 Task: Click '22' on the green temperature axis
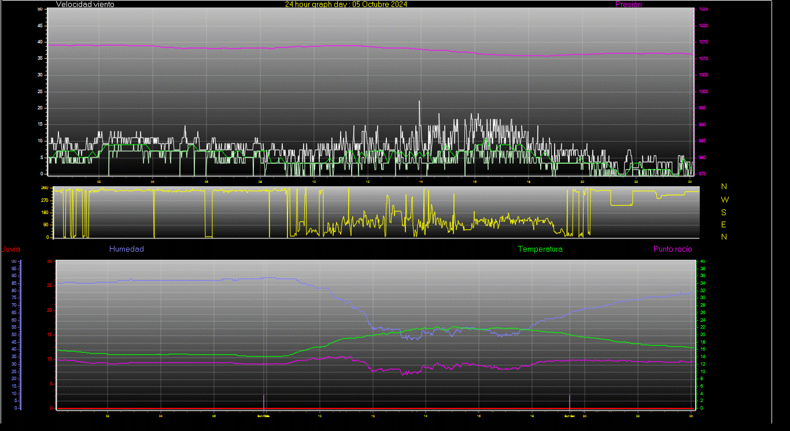coord(703,327)
